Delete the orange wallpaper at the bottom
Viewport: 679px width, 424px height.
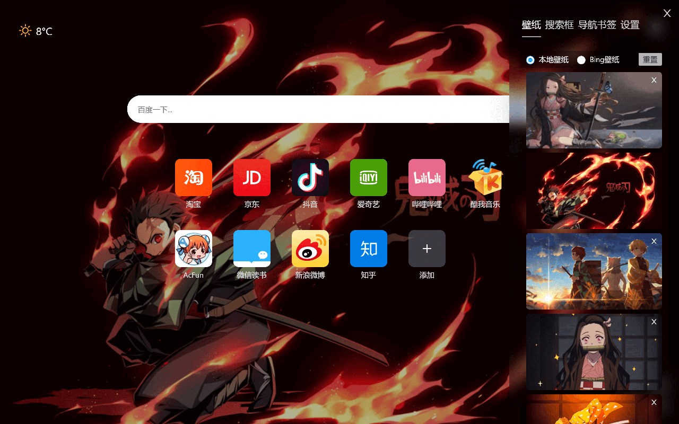point(654,402)
